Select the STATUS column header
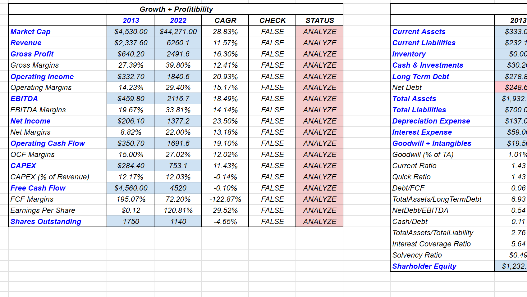 coord(320,20)
